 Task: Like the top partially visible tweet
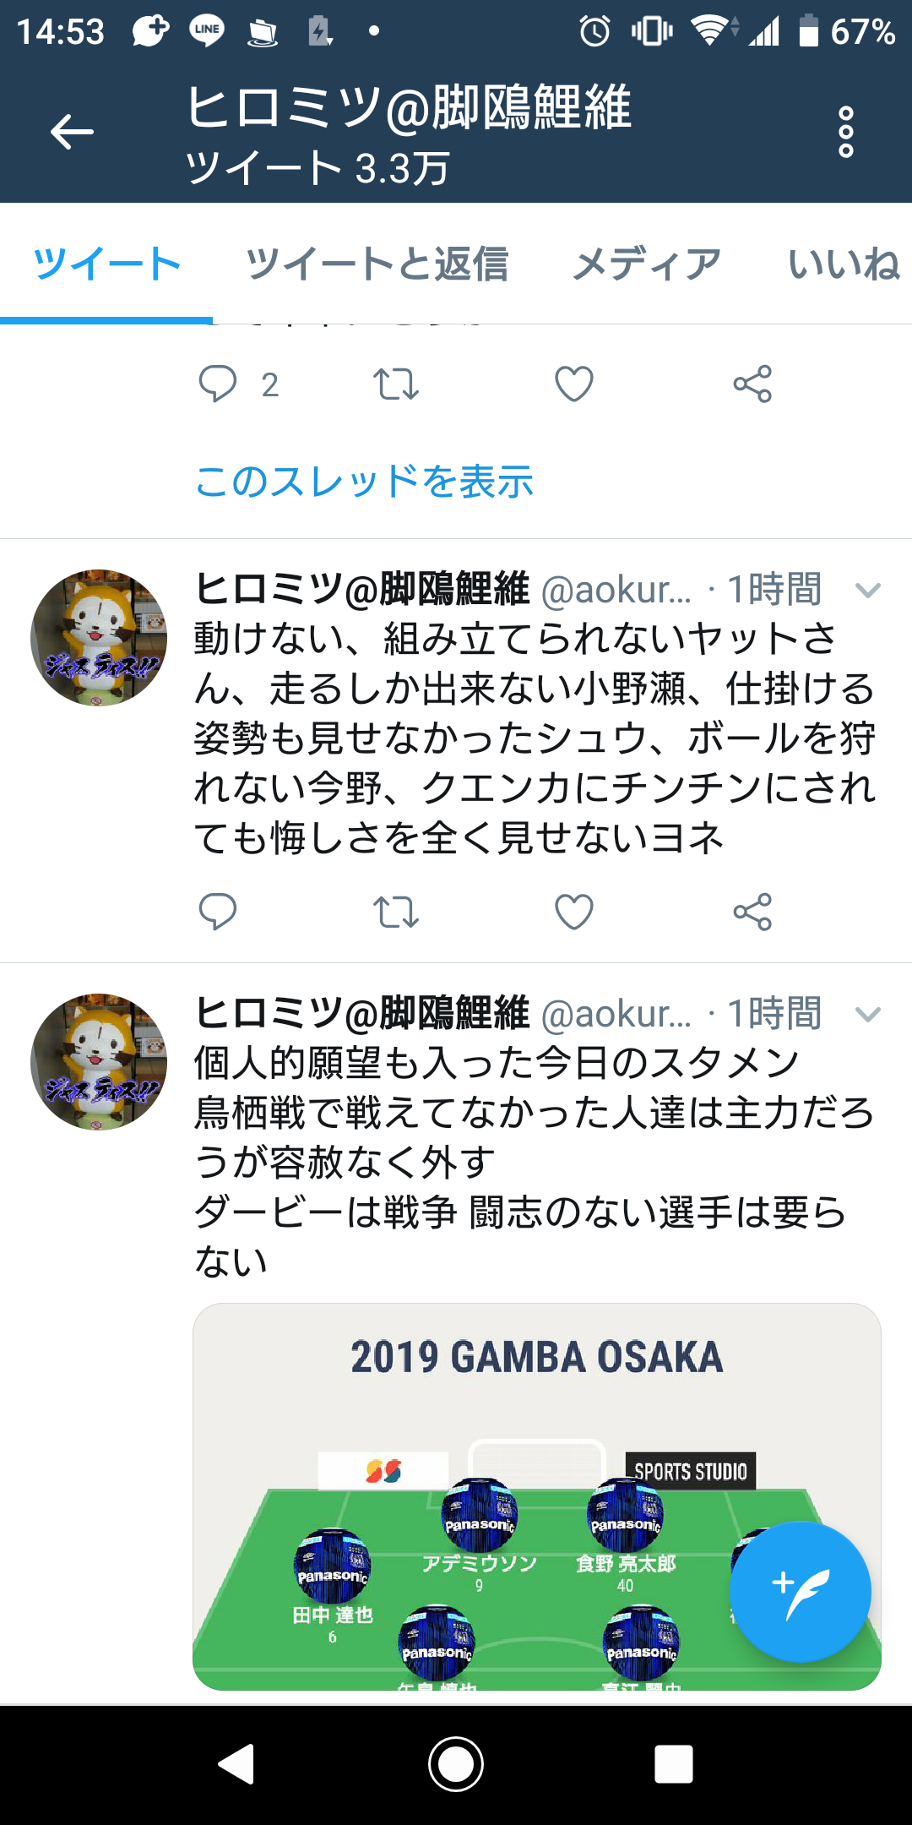click(574, 384)
